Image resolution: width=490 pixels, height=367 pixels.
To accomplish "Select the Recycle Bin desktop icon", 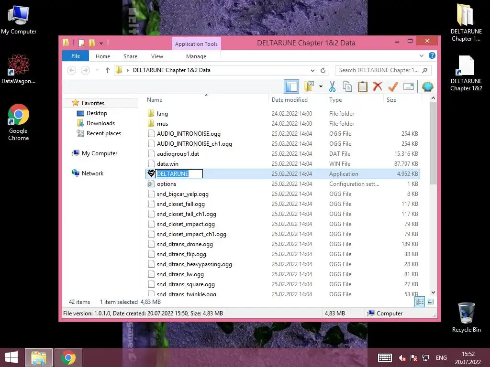I will (466, 317).
